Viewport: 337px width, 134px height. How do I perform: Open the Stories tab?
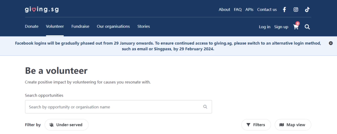[144, 26]
